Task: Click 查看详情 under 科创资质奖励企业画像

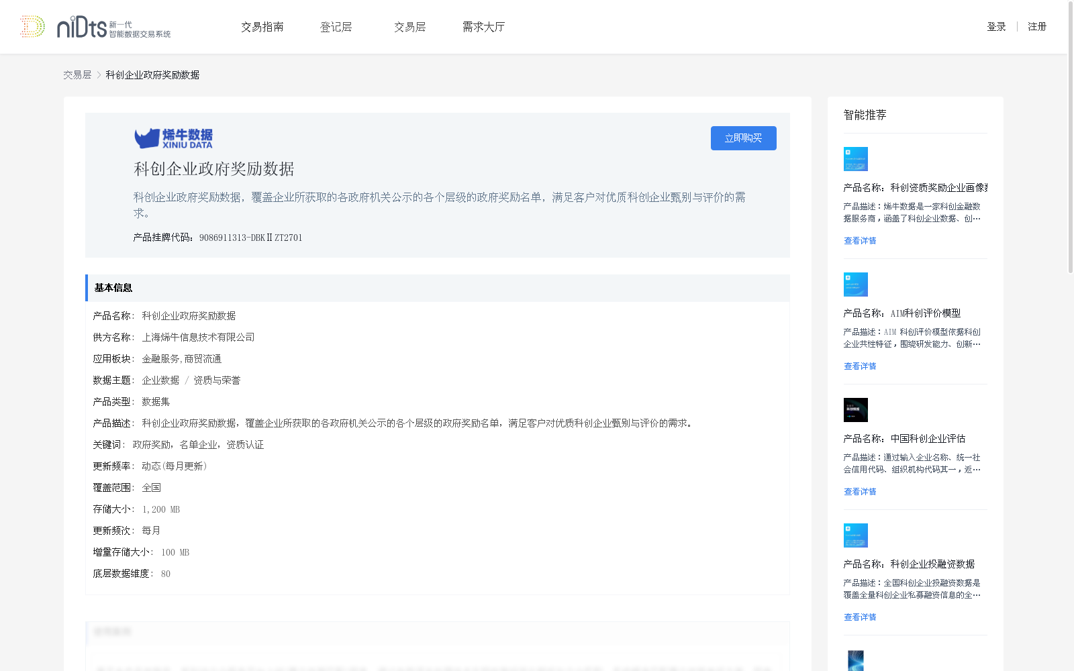Action: pyautogui.click(x=860, y=241)
